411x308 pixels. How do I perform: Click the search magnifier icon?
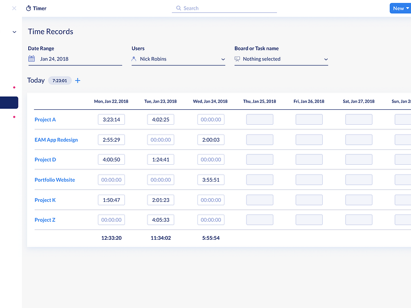[178, 8]
